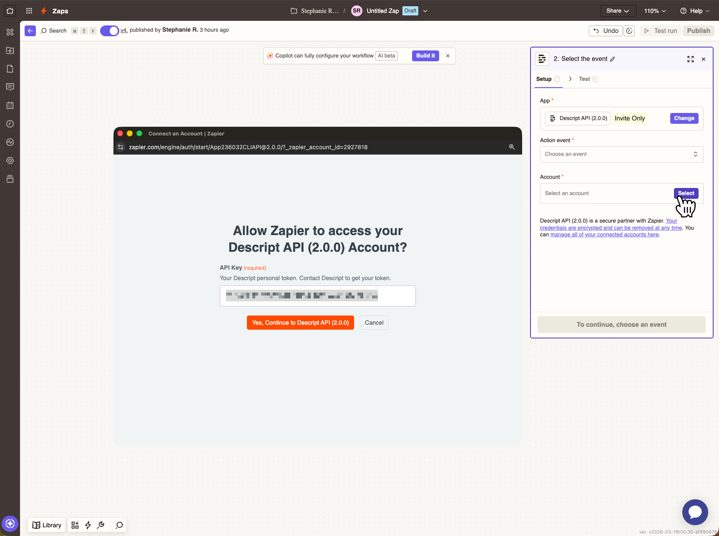Click the chat message icon in sidebar
This screenshot has height=536, width=719.
[x=10, y=87]
